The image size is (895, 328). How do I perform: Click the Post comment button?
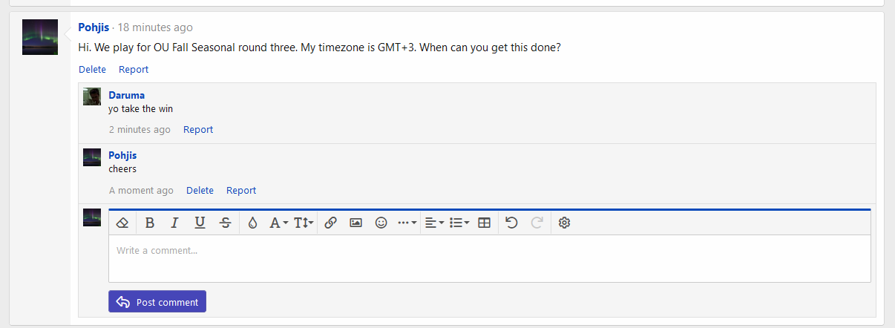click(x=157, y=302)
